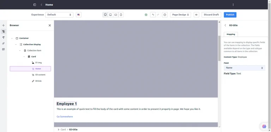Click the Publish button
The width and height of the screenshot is (271, 132).
click(230, 15)
